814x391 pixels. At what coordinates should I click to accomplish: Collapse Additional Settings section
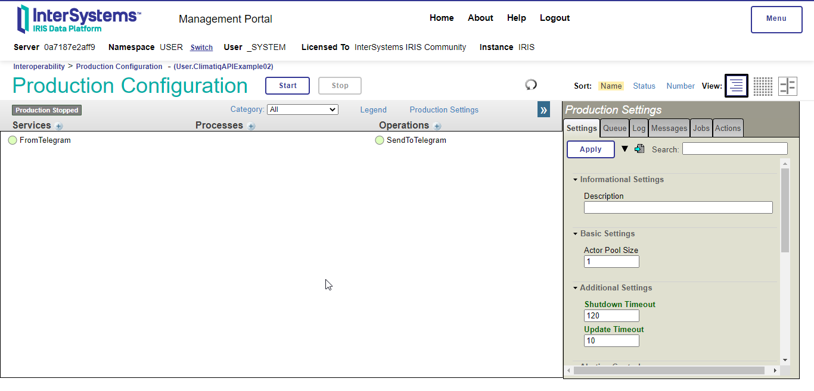click(576, 288)
